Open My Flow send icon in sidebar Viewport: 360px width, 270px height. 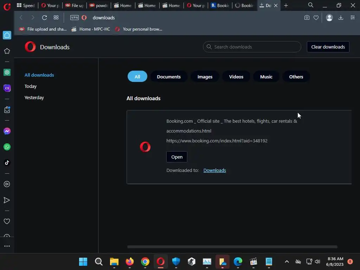[x=7, y=200]
